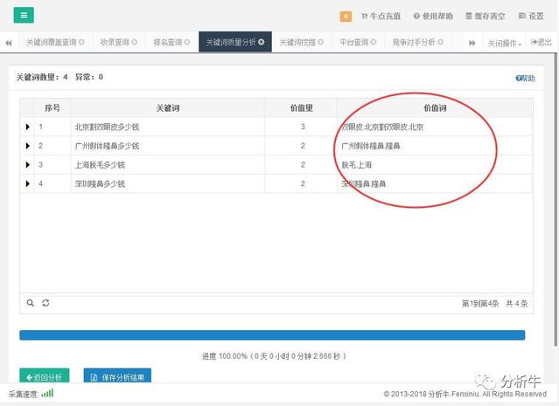Click the green hamburger menu button
This screenshot has width=559, height=406.
pos(24,15)
